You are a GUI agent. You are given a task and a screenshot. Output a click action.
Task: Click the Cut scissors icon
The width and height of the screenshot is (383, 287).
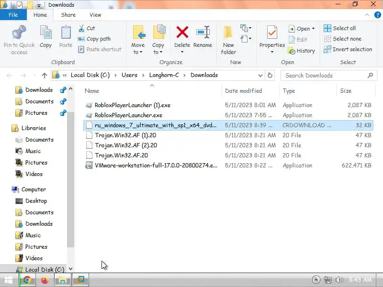coord(81,28)
